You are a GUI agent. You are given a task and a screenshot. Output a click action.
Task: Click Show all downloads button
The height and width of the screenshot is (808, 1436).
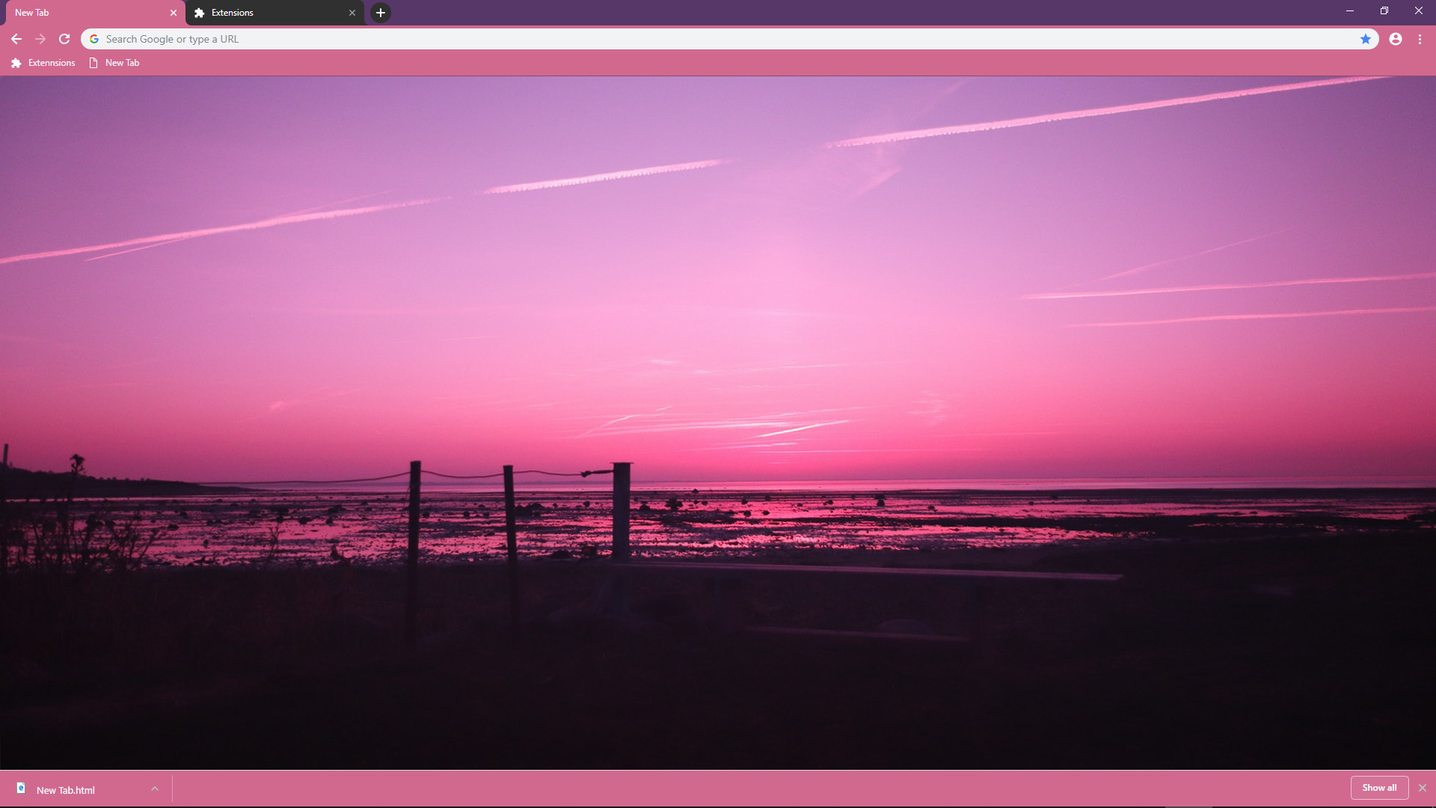[x=1378, y=788]
